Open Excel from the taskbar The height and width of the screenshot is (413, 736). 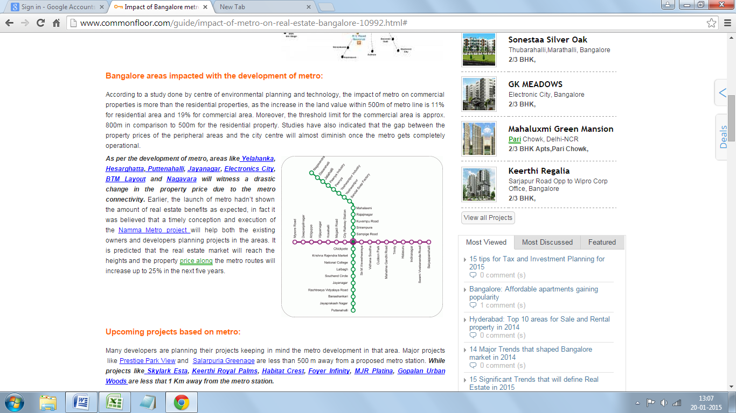[114, 402]
